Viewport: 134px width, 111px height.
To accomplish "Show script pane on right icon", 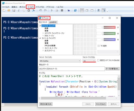I will point(87,10).
